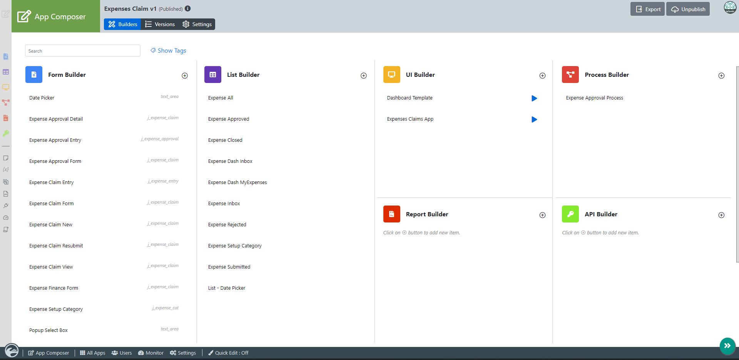Open the variables {x} sidebar icon

(x=6, y=169)
